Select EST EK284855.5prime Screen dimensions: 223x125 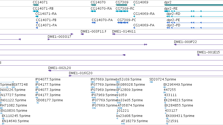coord(179,105)
